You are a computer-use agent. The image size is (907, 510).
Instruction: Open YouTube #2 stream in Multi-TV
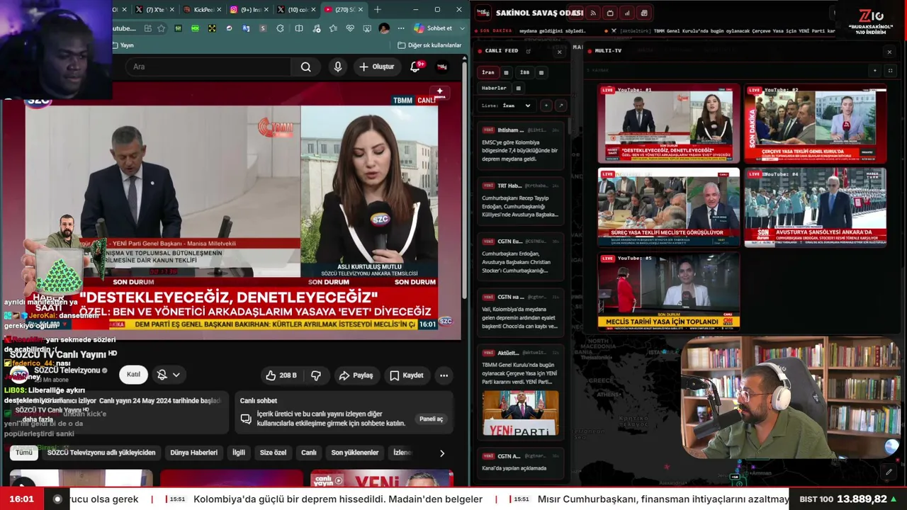tap(815, 124)
